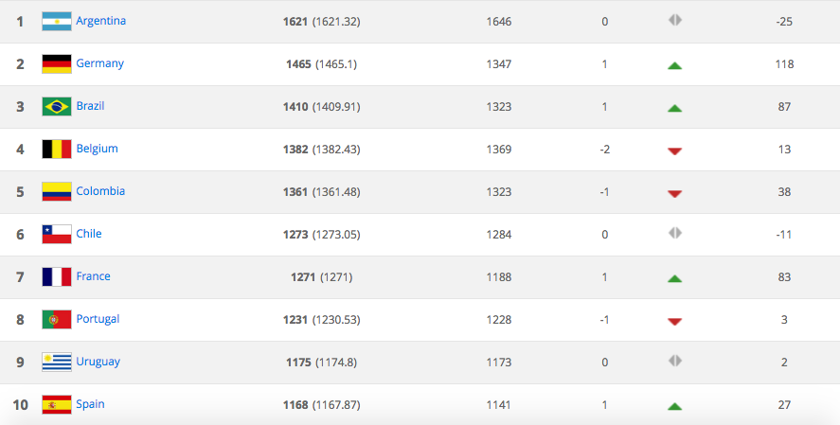Visit the France team link
The image size is (840, 425).
point(93,276)
